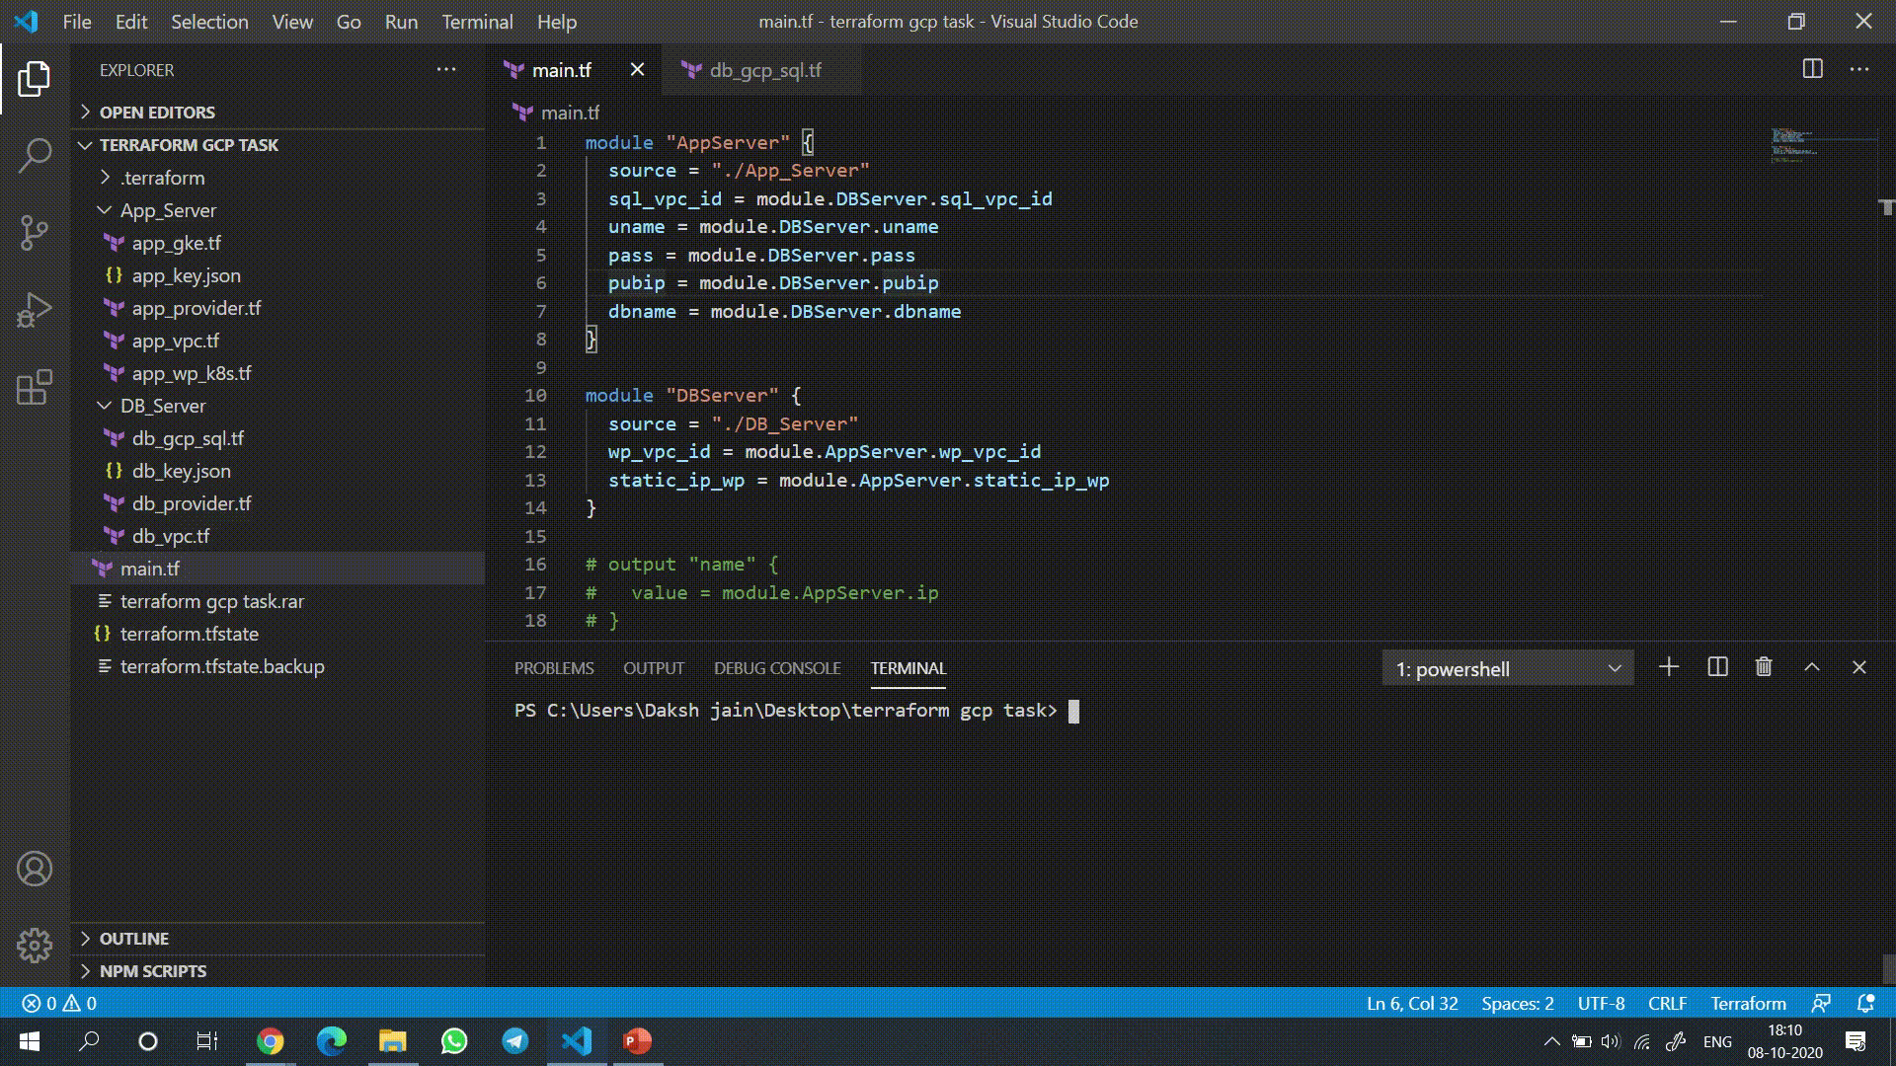Kill terminal with trash icon
Image resolution: width=1896 pixels, height=1066 pixels.
click(1764, 667)
